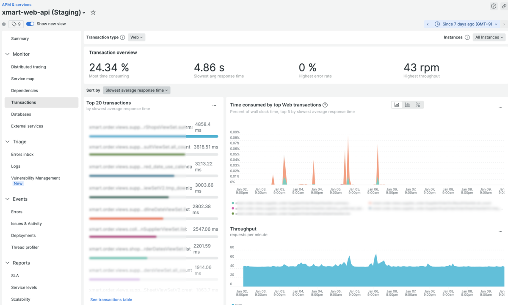
Task: Click the 24.34 % most time consuming value
Action: tap(109, 67)
